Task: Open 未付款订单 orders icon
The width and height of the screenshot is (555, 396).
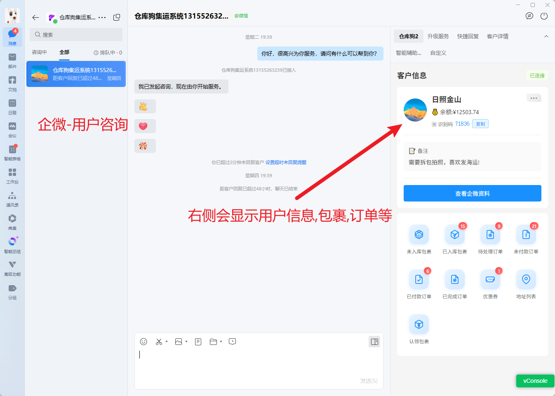Action: pyautogui.click(x=526, y=235)
